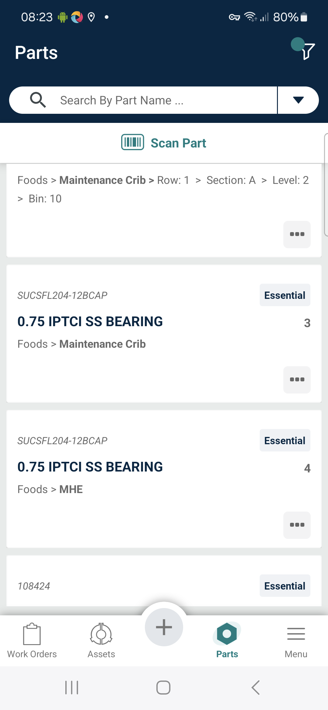This screenshot has height=710, width=328.
Task: Open options menu for MHE bearing
Action: point(297,525)
